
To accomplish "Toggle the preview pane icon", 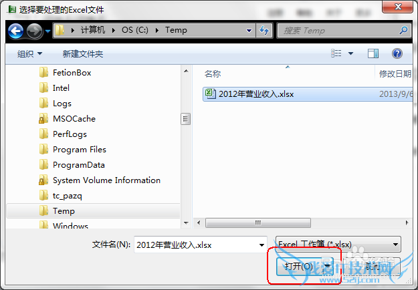I will (x=373, y=53).
